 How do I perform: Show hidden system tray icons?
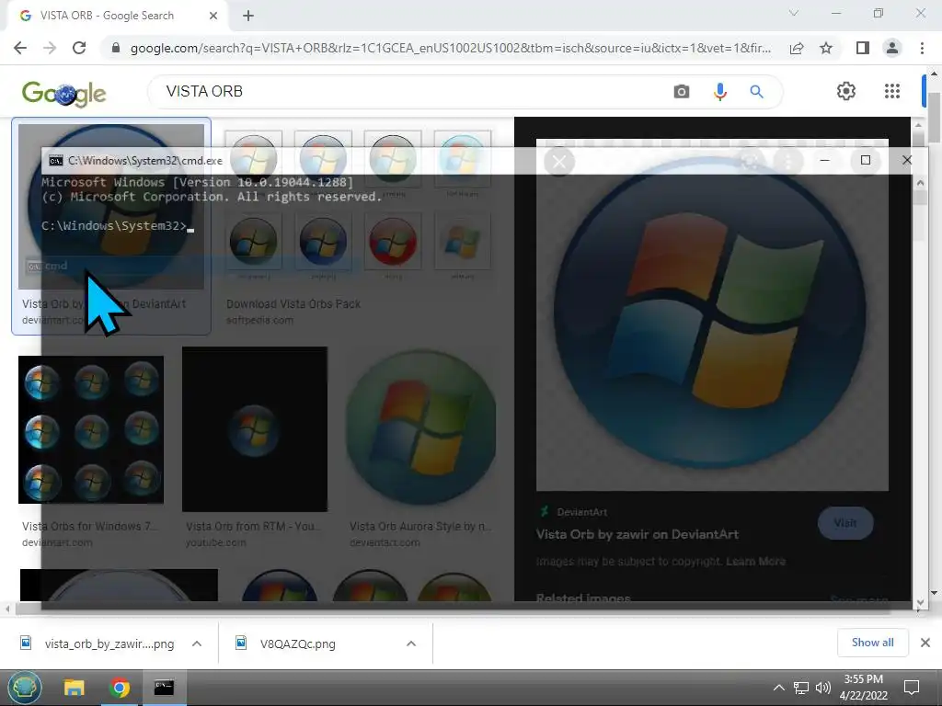click(778, 688)
